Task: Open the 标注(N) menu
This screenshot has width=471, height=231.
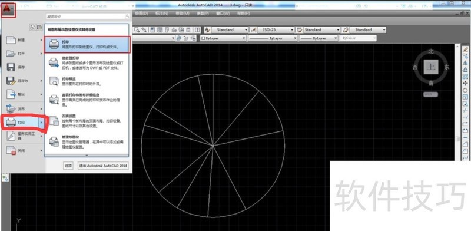Action: 161,14
